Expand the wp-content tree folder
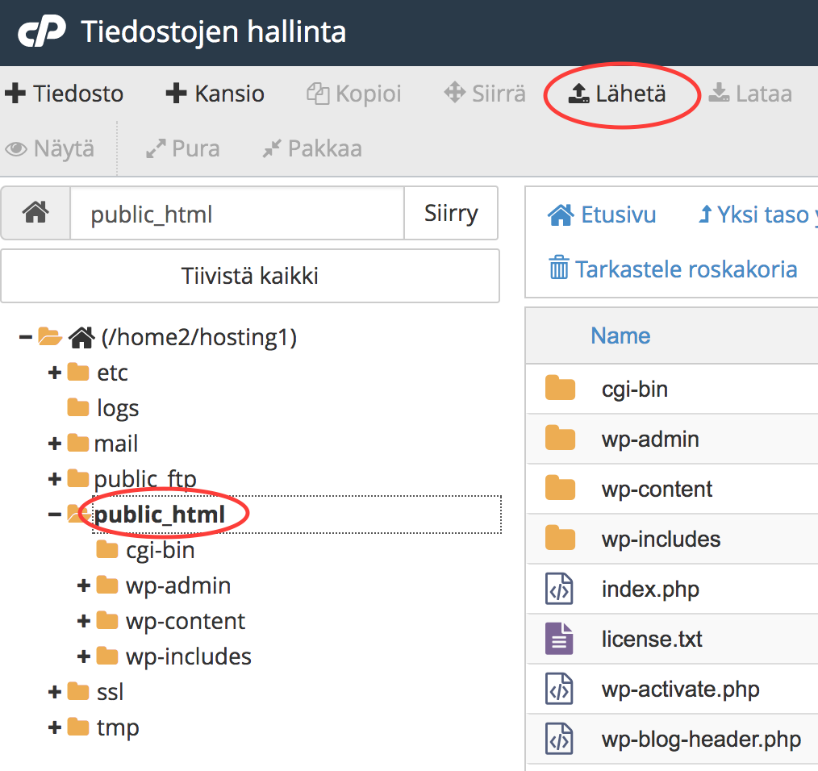Image resolution: width=818 pixels, height=771 pixels. tap(83, 621)
